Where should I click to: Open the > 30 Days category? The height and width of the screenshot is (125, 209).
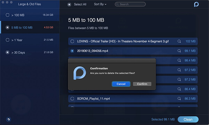click(x=30, y=52)
